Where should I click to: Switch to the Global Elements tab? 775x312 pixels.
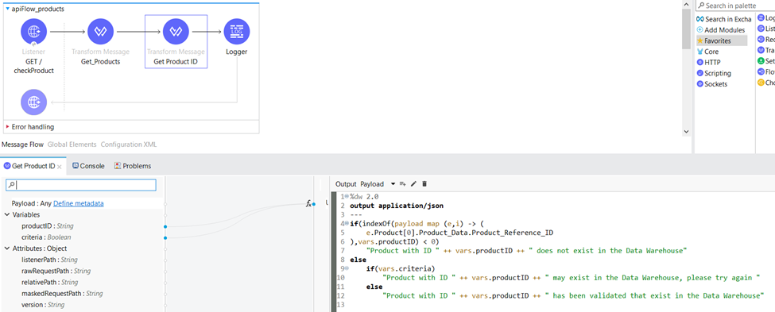click(72, 144)
